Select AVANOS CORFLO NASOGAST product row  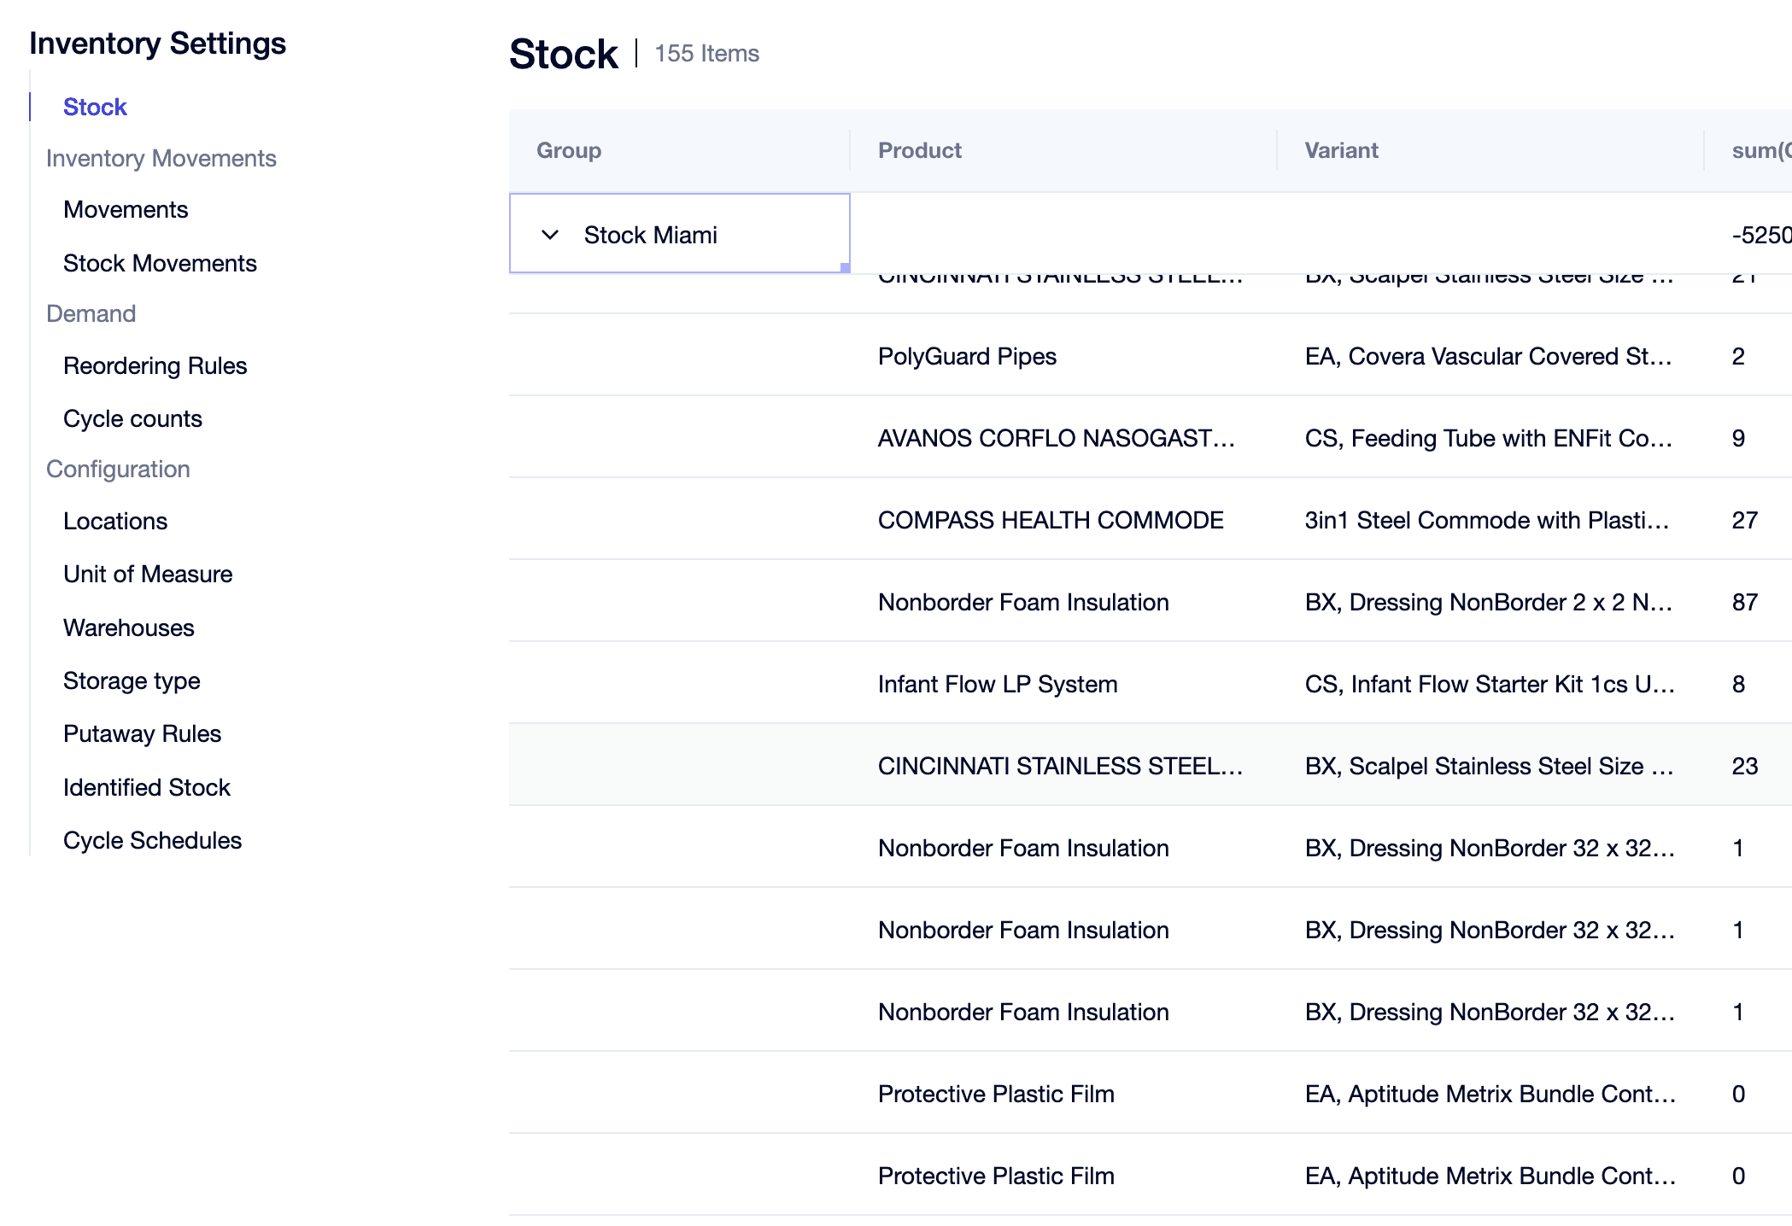1056,438
